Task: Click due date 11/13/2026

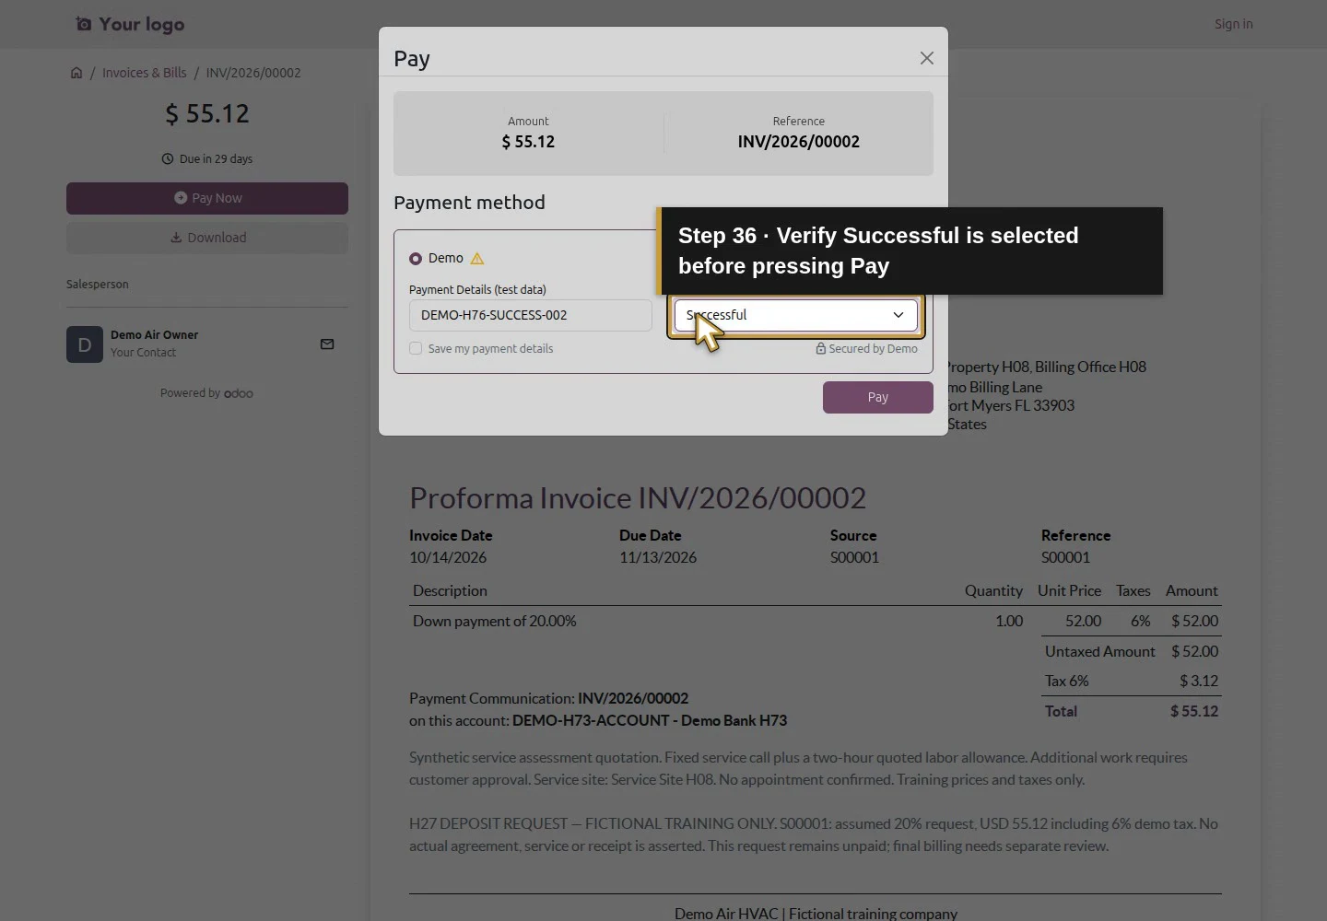Action: pos(658,558)
